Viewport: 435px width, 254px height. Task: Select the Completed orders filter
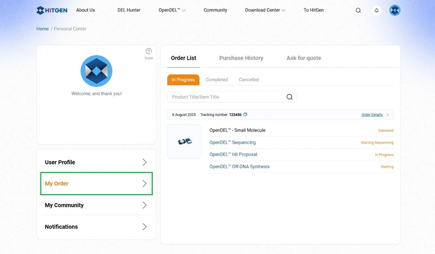click(216, 80)
